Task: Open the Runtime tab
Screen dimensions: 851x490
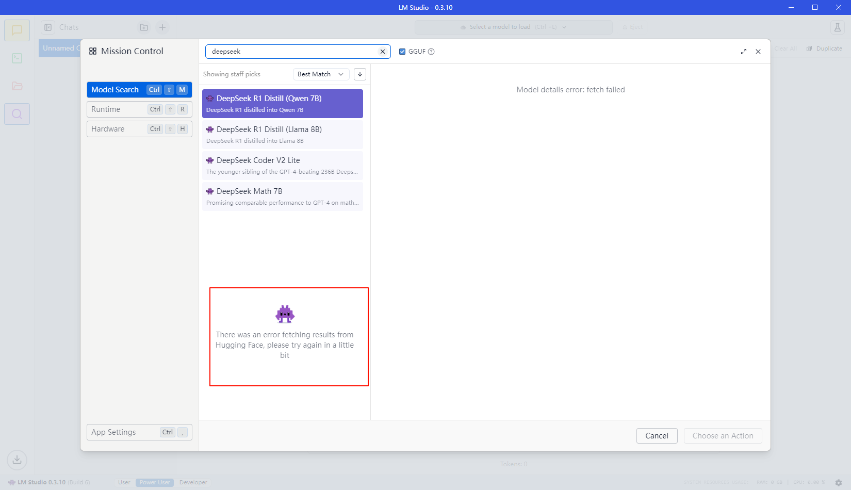Action: [x=139, y=109]
